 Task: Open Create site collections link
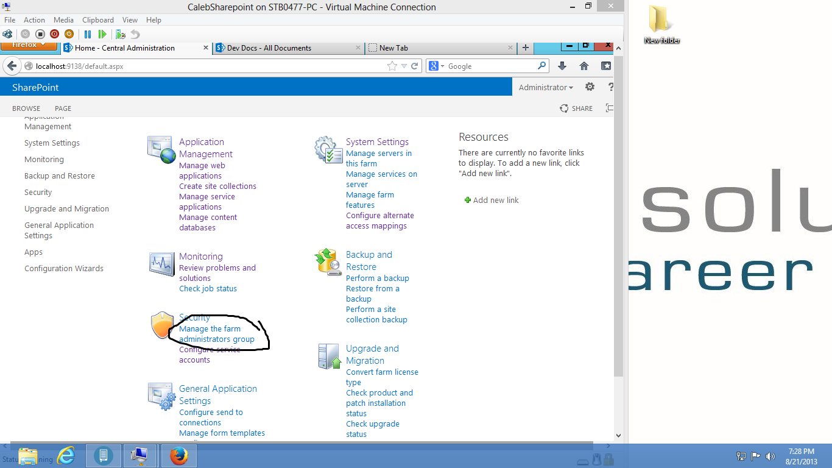pos(217,186)
